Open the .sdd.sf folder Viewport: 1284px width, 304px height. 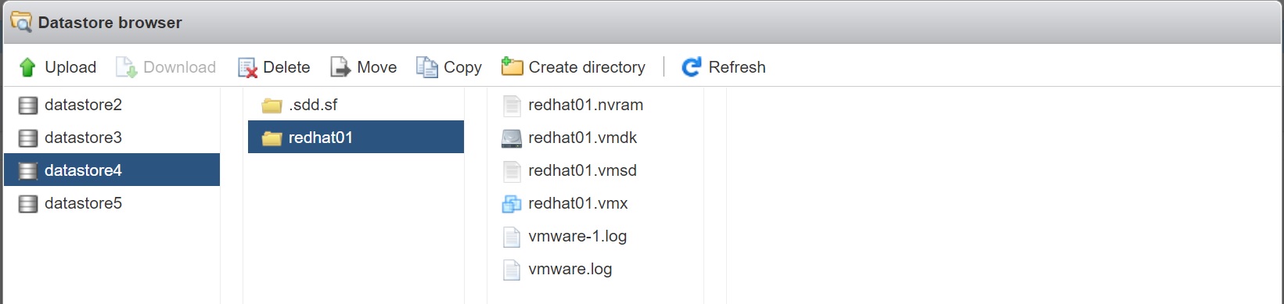coord(356,105)
